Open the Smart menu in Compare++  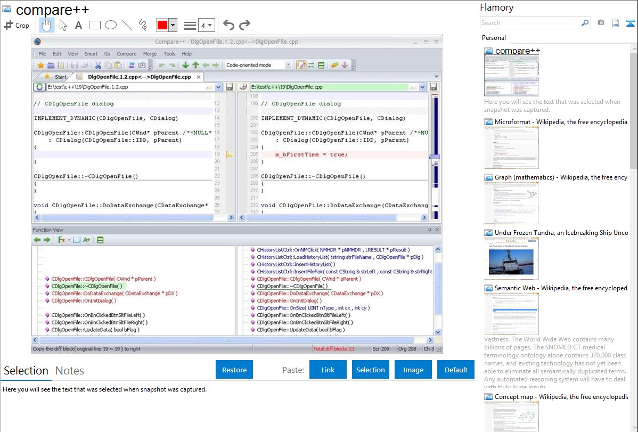coord(91,54)
